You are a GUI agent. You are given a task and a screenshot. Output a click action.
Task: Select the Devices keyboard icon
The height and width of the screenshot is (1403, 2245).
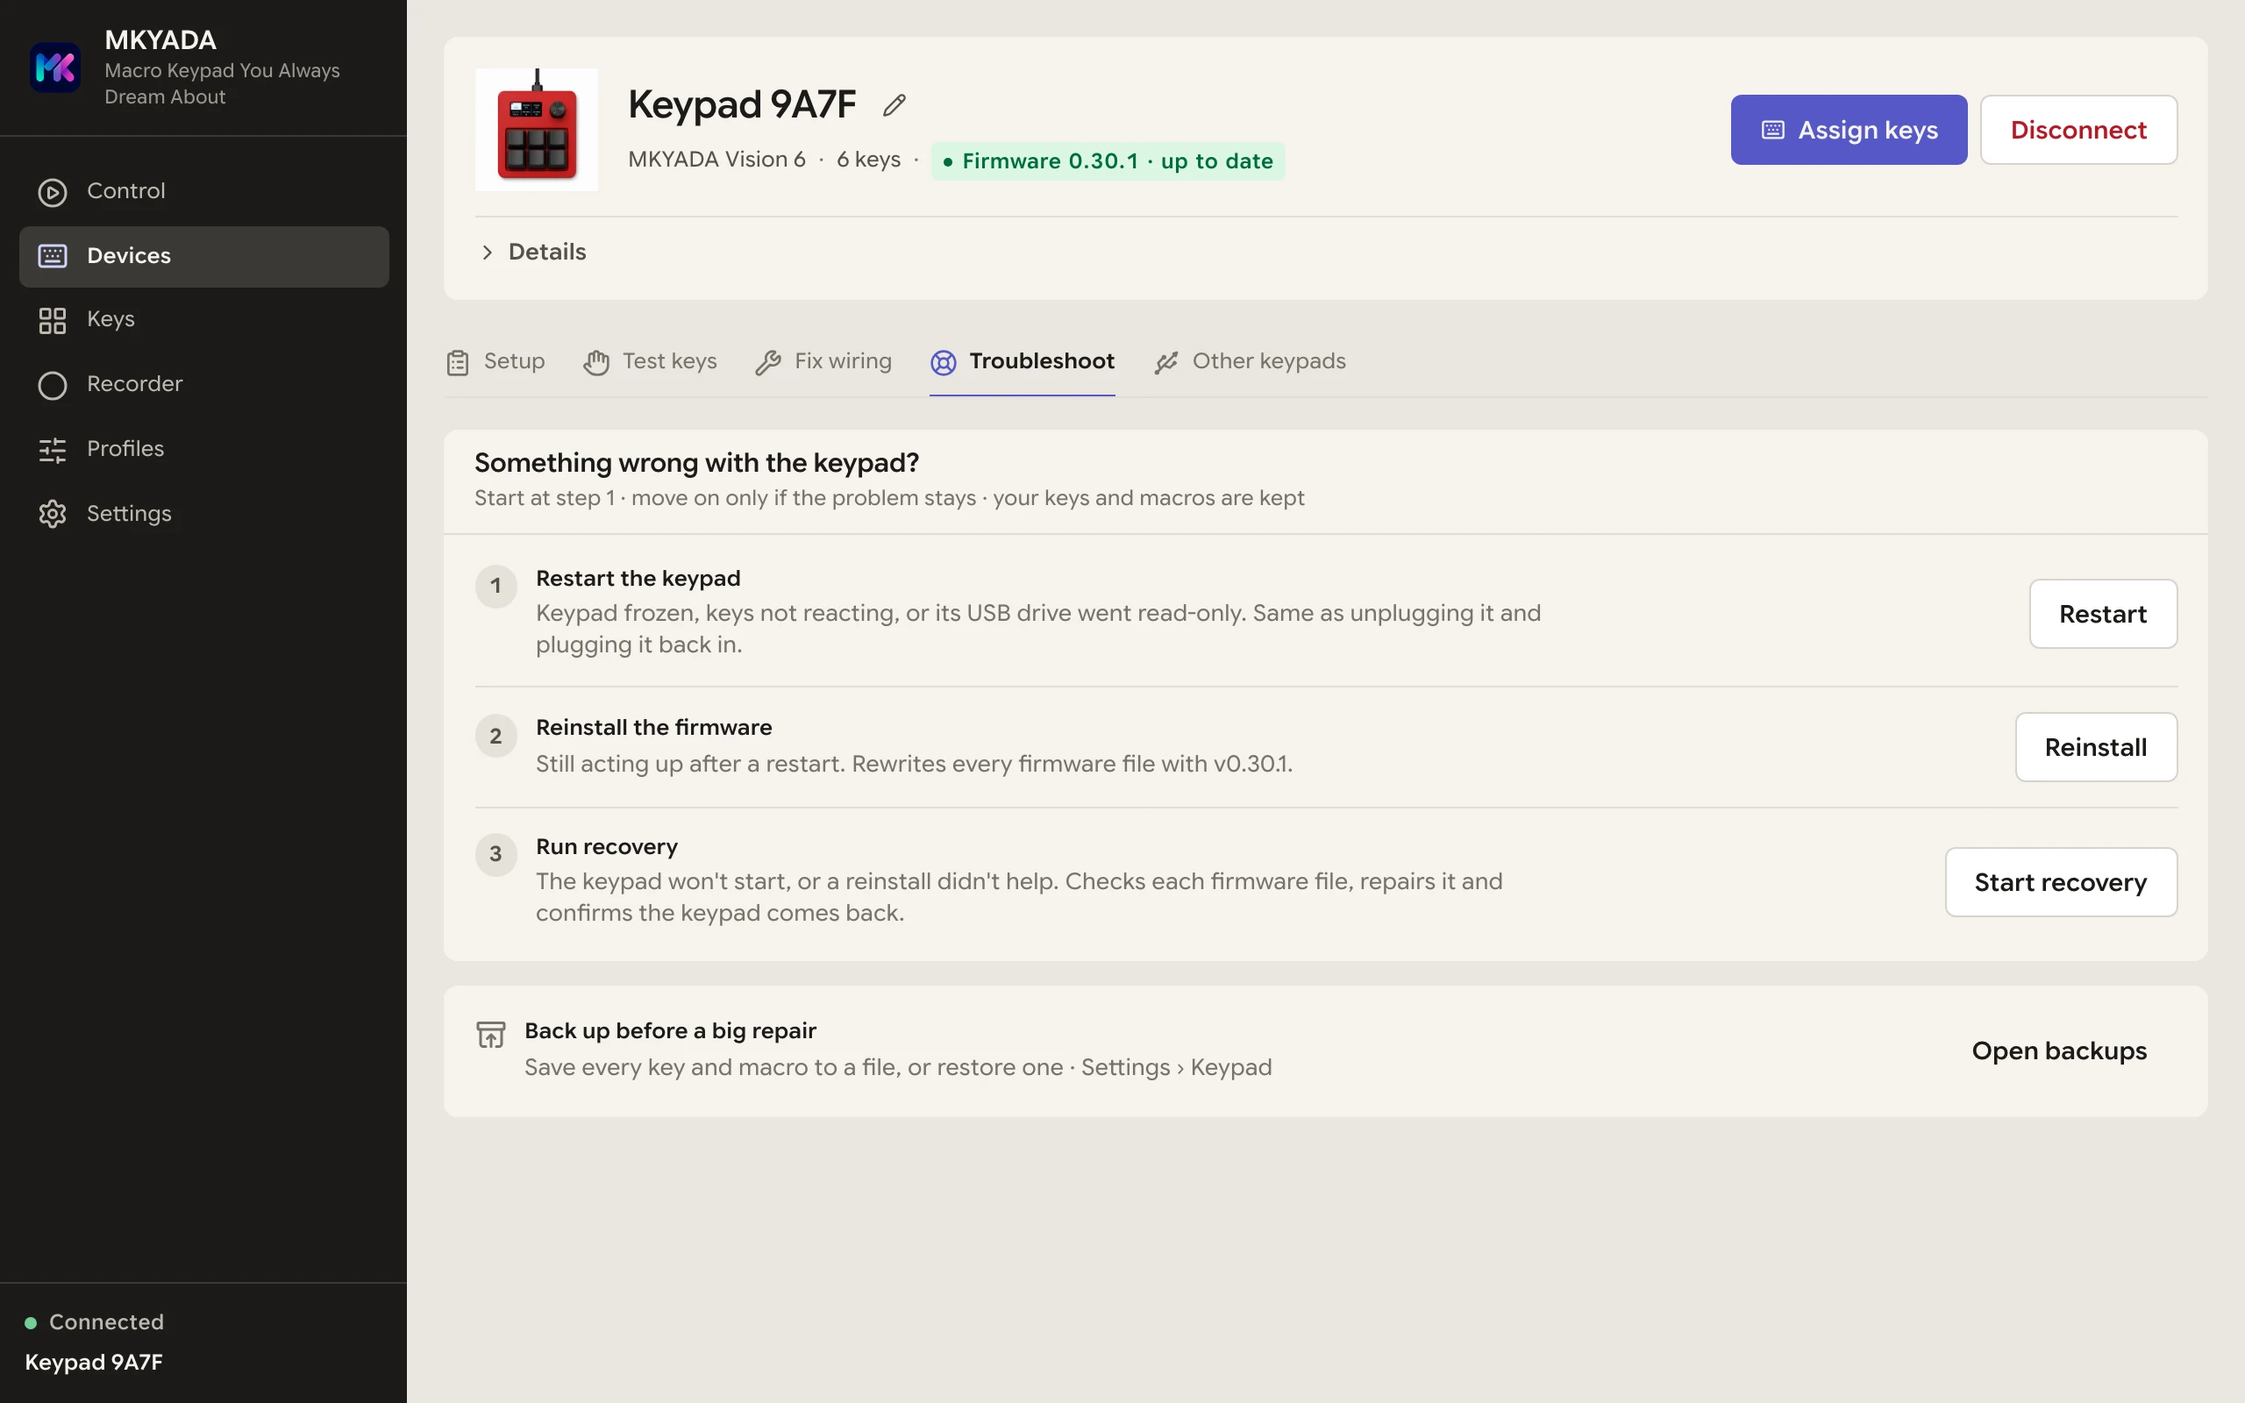coord(52,255)
